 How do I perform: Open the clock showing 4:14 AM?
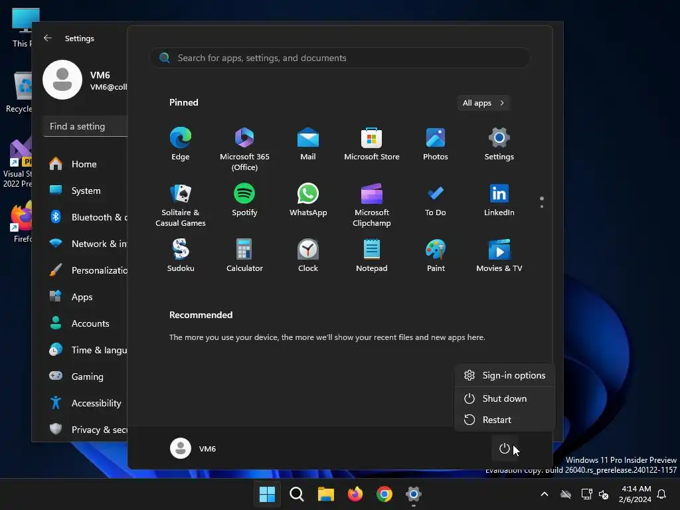coord(636,494)
